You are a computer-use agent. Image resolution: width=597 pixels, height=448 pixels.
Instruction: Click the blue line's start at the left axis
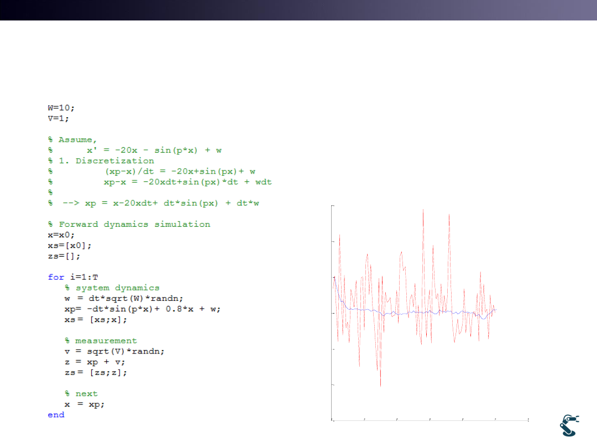point(333,277)
